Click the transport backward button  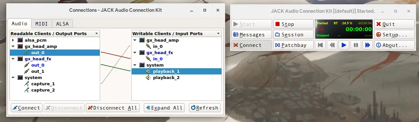coord(332,45)
